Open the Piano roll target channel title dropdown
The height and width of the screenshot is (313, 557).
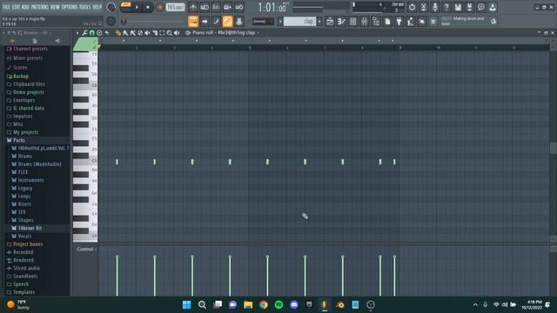[x=225, y=33]
